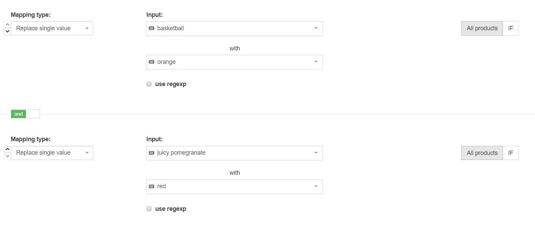
Task: Move first mapping rule down arrow
Action: 7,32
